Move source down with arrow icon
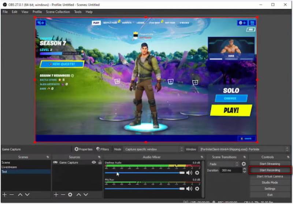This screenshot has width=293, height=204. point(86,194)
